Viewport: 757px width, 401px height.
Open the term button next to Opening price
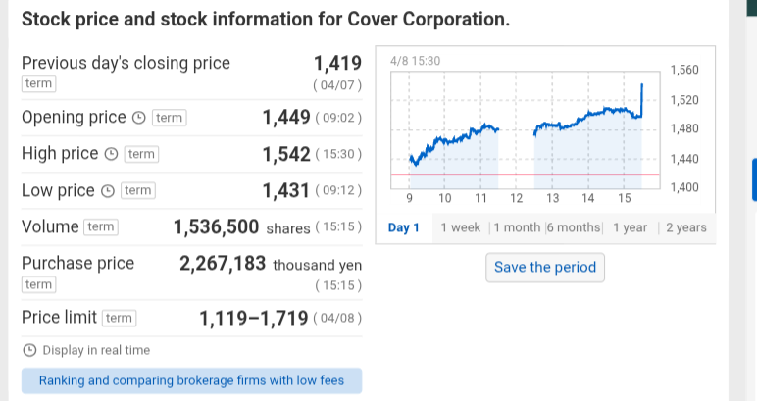click(170, 118)
